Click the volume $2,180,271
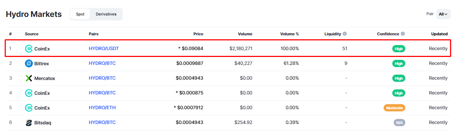 coord(241,49)
